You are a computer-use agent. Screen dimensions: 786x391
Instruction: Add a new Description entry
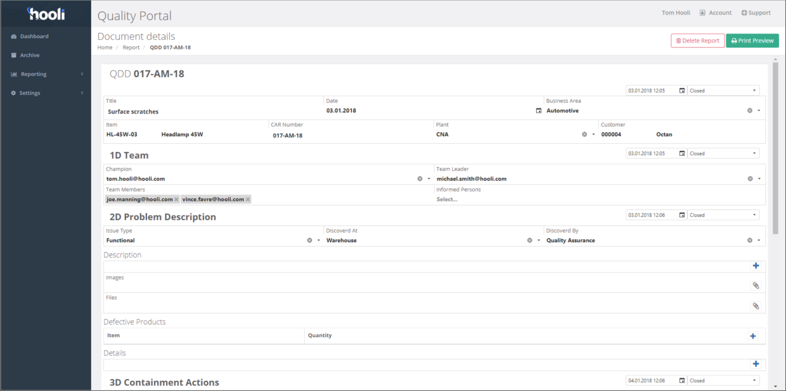coord(756,266)
